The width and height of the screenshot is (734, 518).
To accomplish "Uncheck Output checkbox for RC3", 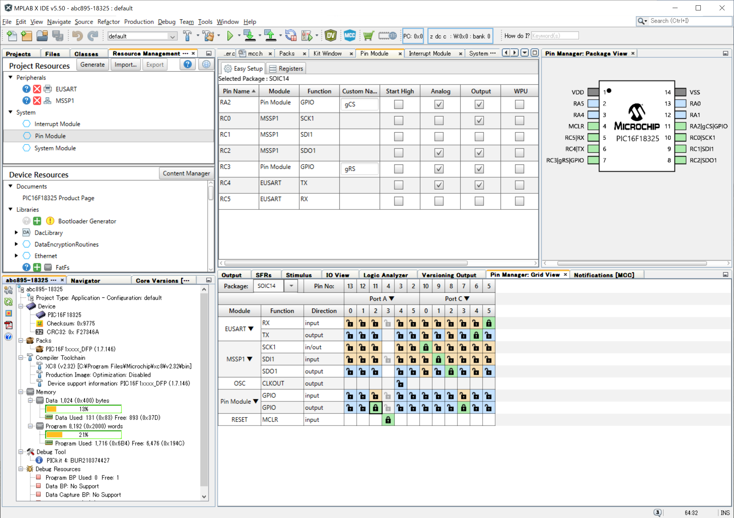I will 479,169.
